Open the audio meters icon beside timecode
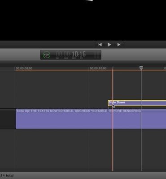This screenshot has width=166, height=179. (96, 55)
